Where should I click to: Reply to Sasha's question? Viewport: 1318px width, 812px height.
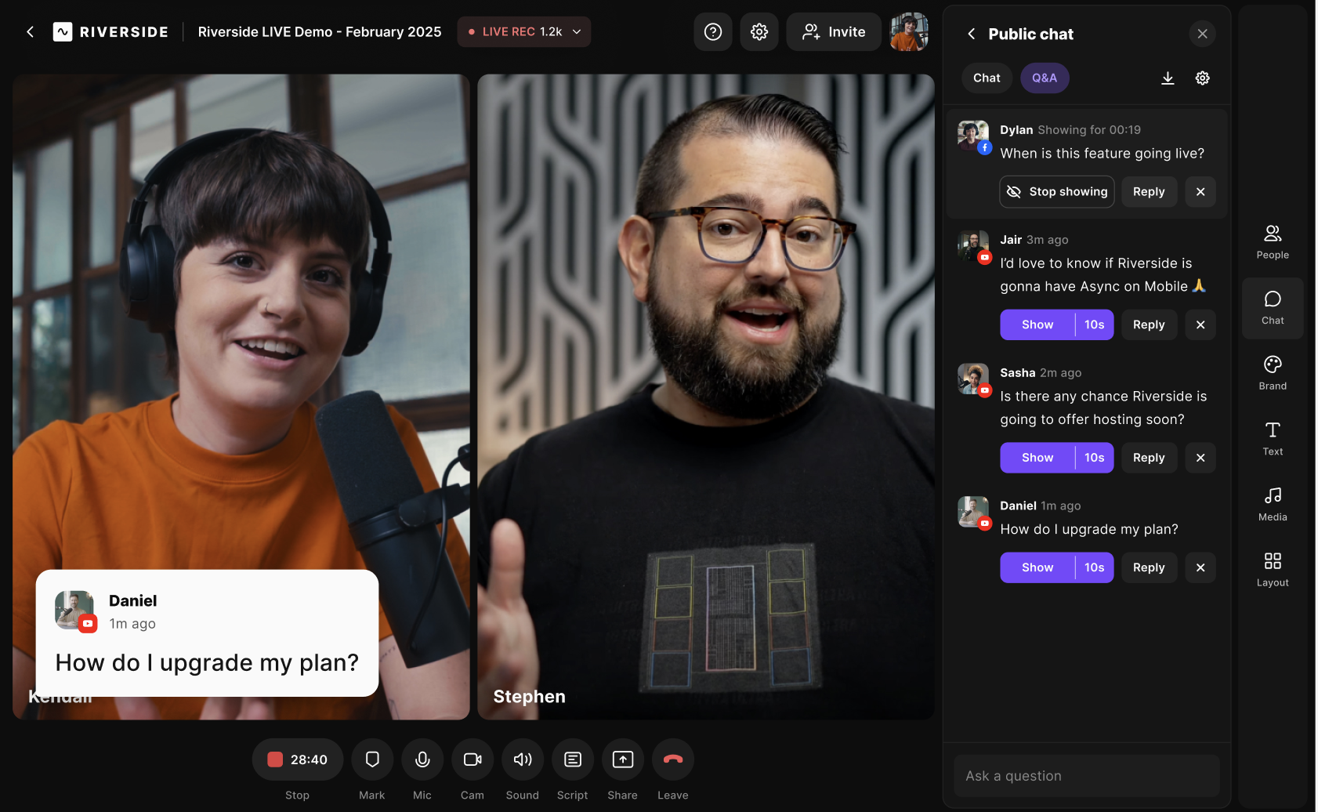[x=1149, y=458]
